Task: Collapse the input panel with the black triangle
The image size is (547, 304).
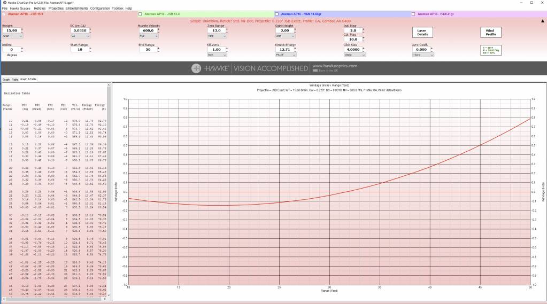Action: pos(543,21)
